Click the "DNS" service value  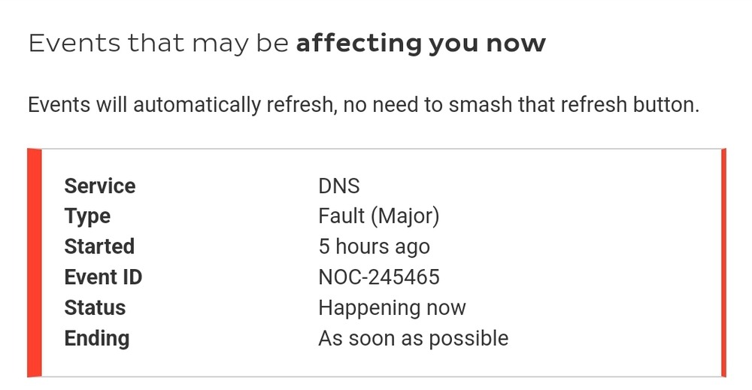tap(339, 186)
